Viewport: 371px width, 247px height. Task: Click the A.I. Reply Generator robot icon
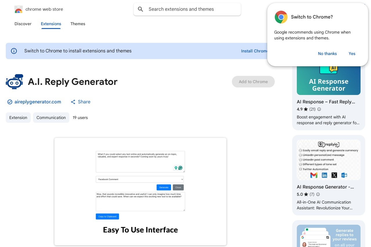click(14, 81)
